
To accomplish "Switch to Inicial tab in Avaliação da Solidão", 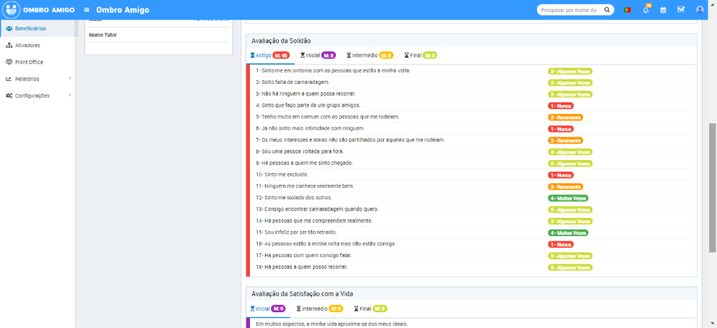I will (x=318, y=56).
